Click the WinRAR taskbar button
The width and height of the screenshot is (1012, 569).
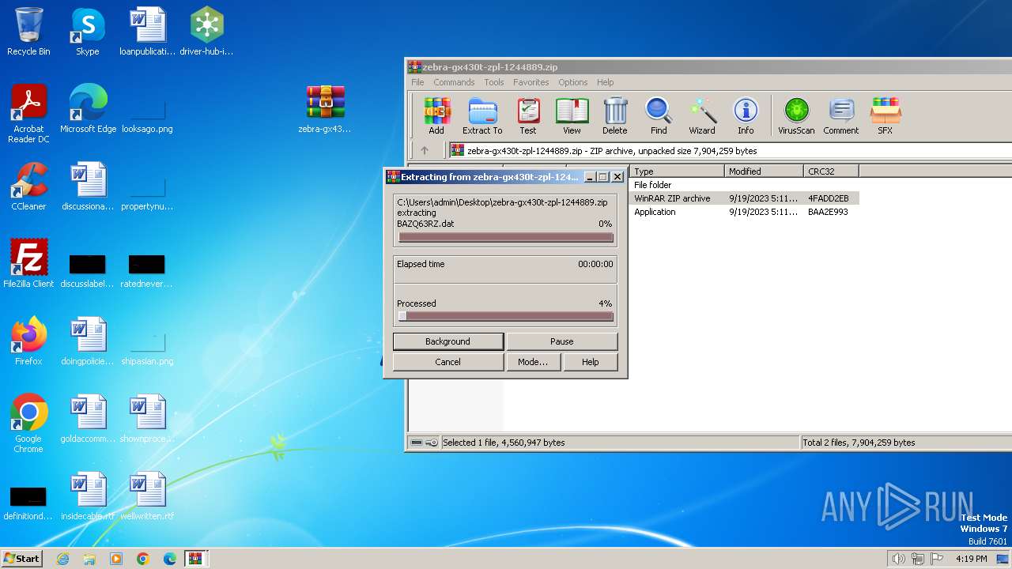tap(196, 559)
